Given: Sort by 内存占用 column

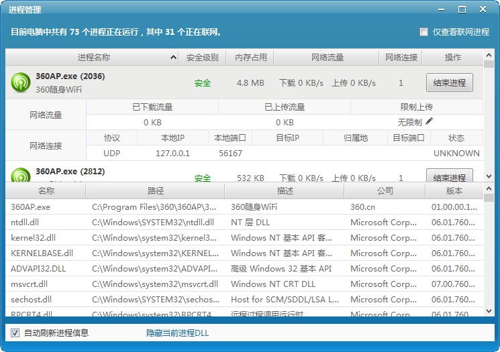Looking at the screenshot, I should [250, 58].
